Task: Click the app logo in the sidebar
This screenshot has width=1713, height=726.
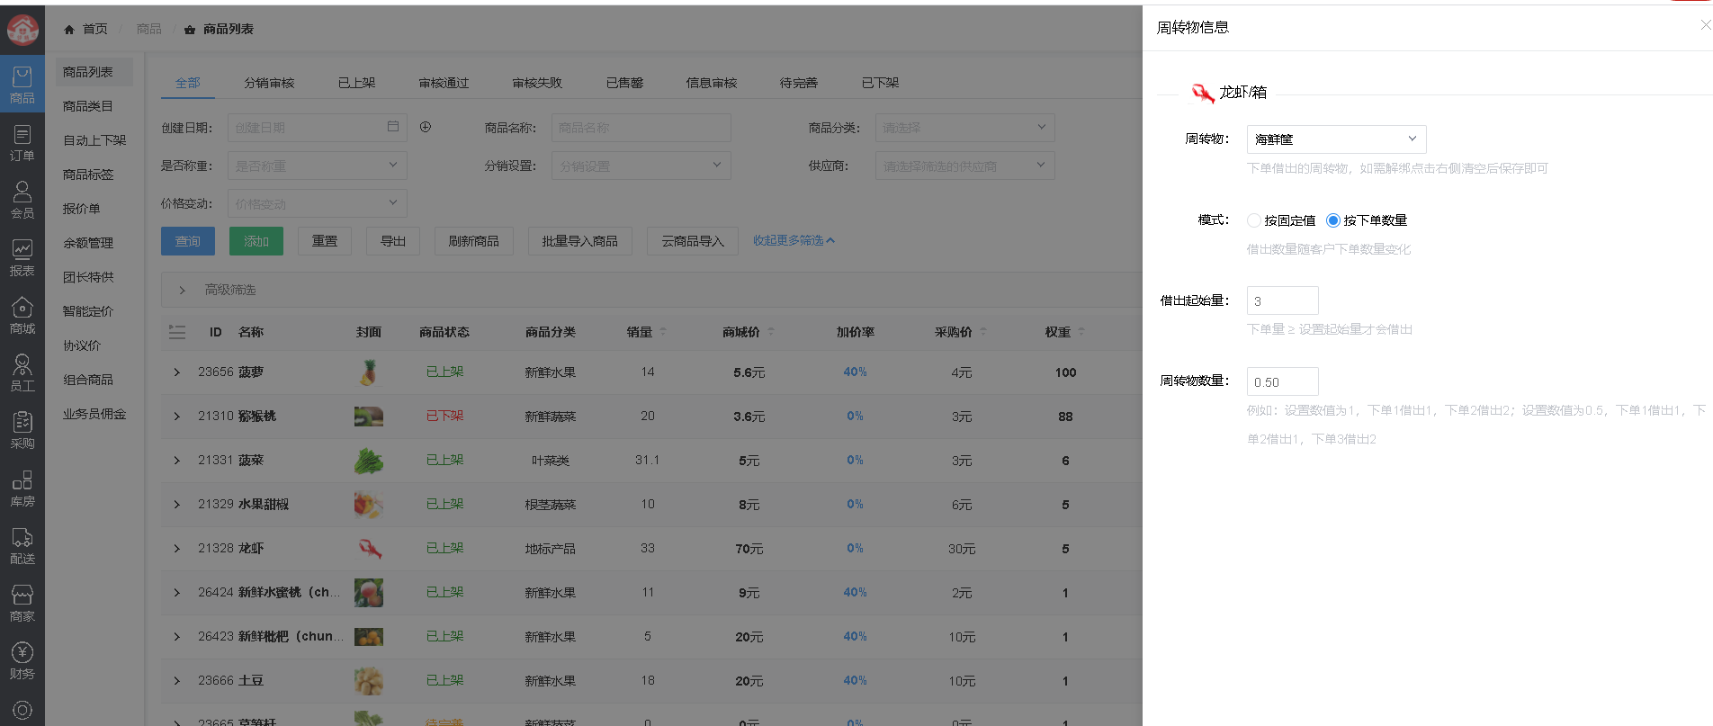Action: click(22, 30)
